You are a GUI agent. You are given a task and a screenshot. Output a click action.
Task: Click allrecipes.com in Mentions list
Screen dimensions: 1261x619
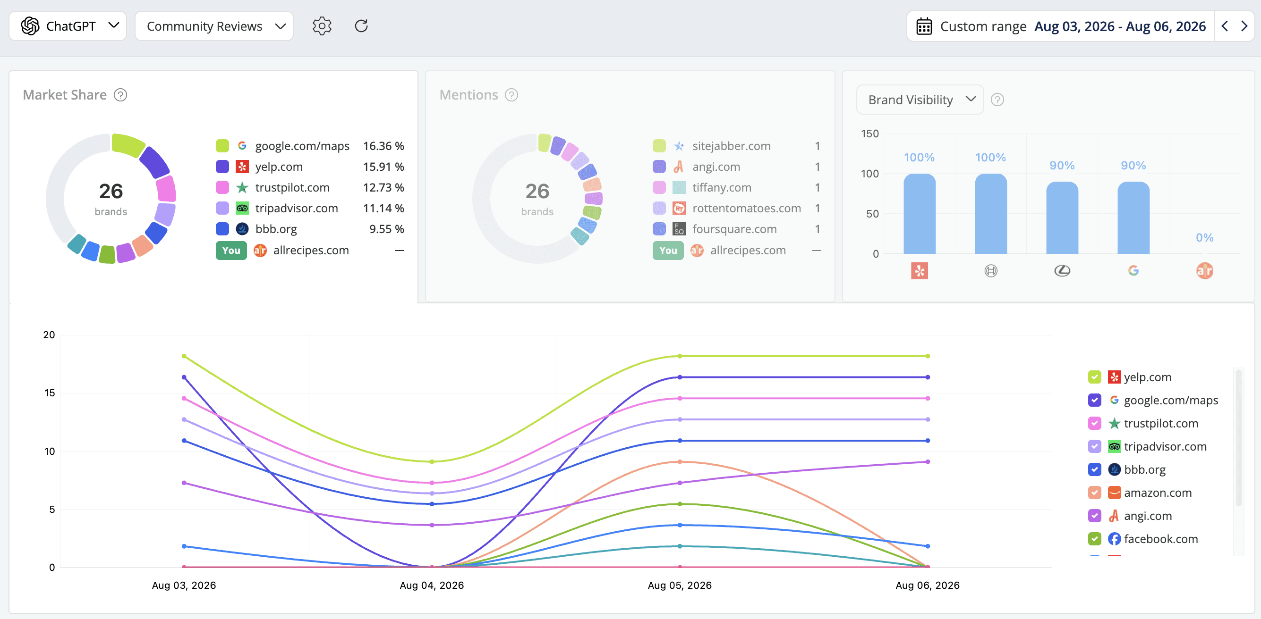(x=748, y=251)
